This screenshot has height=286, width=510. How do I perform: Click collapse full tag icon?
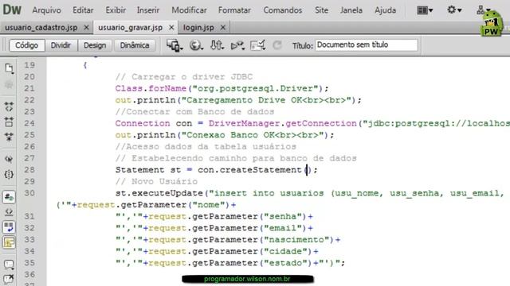click(9, 106)
